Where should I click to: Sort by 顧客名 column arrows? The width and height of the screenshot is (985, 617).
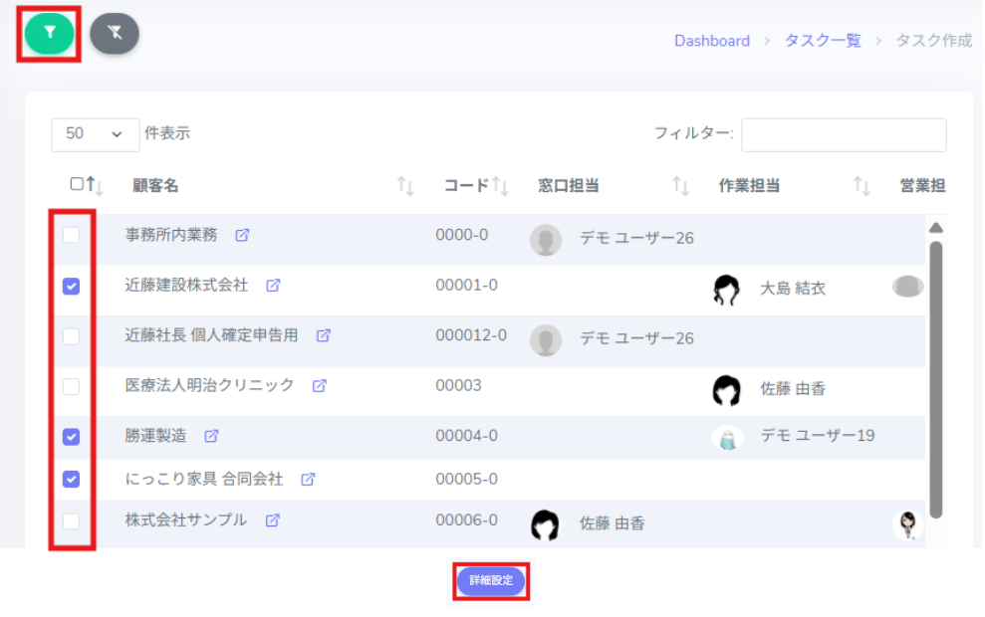[404, 186]
